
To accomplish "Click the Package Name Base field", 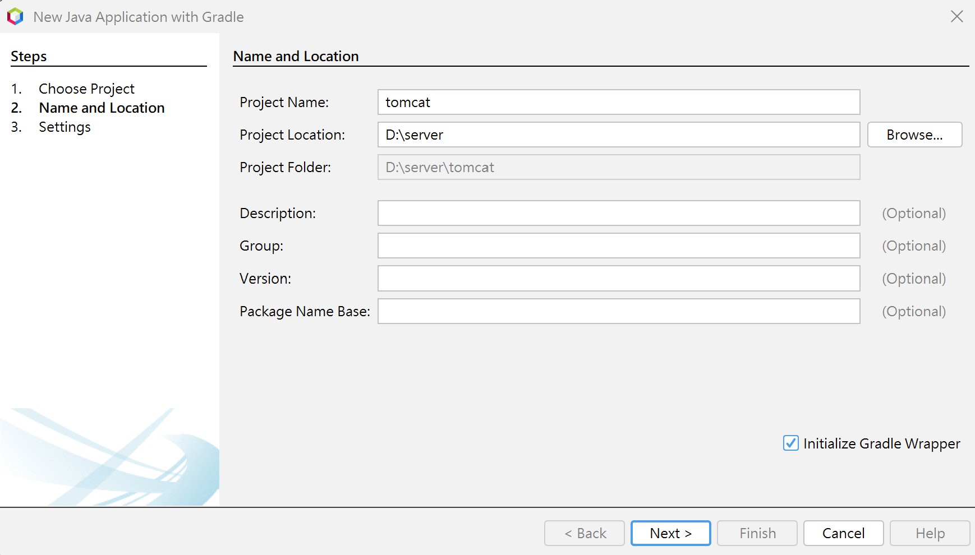I will [618, 311].
